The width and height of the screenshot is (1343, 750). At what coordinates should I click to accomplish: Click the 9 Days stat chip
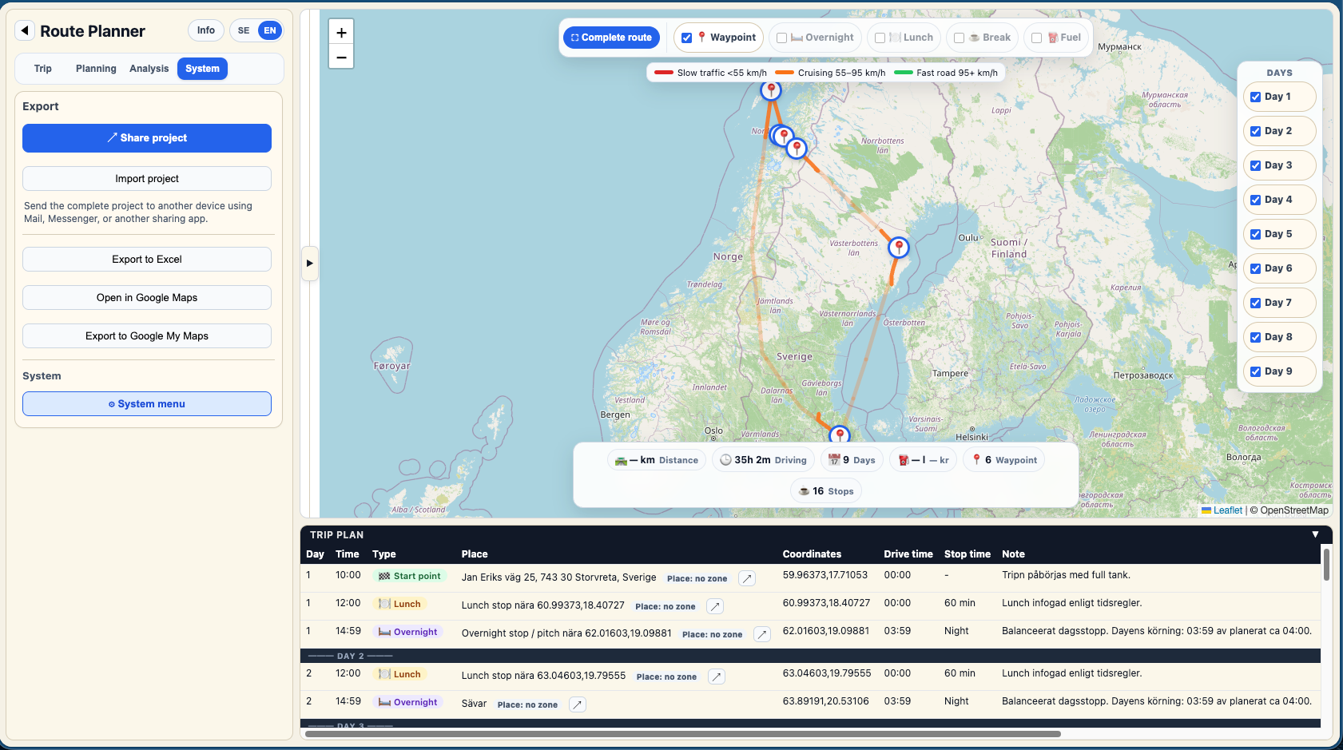tap(852, 460)
